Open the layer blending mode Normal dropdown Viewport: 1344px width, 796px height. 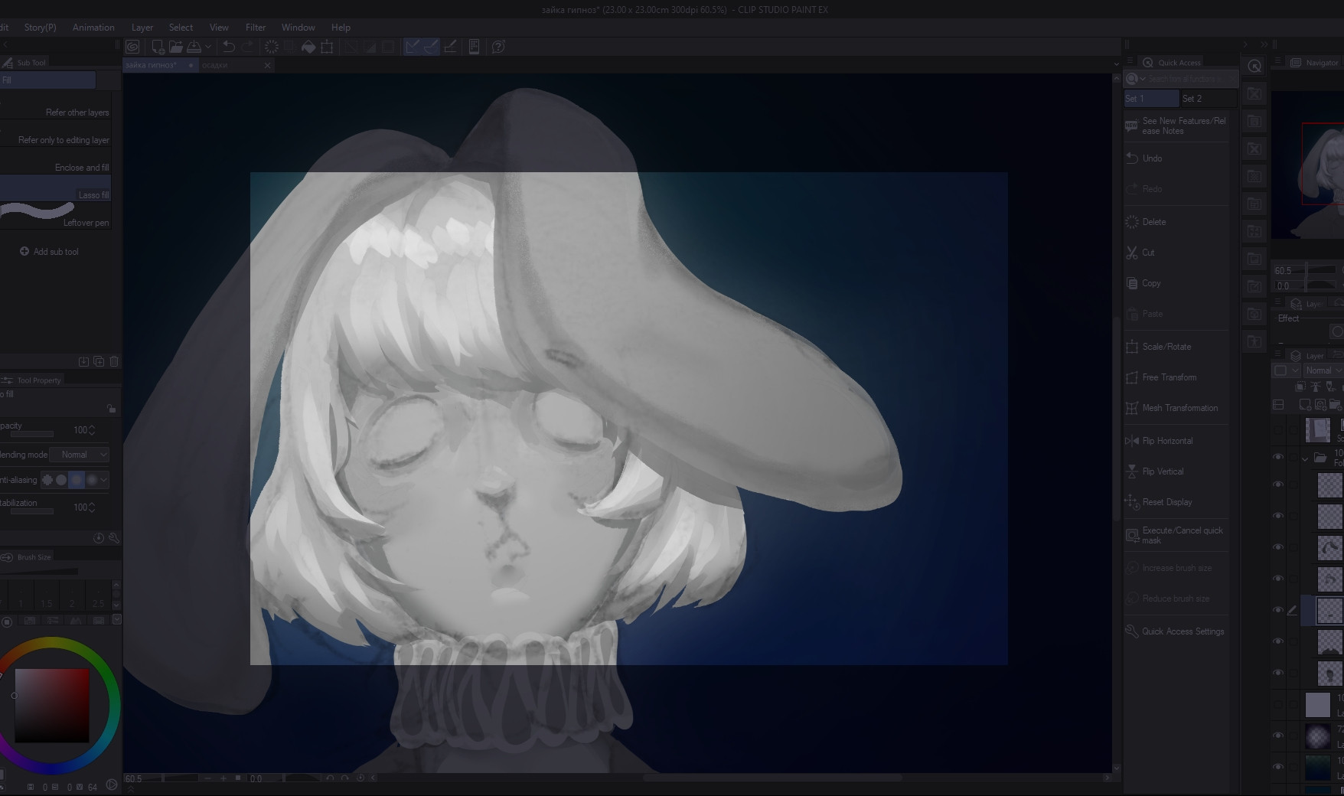[1323, 370]
